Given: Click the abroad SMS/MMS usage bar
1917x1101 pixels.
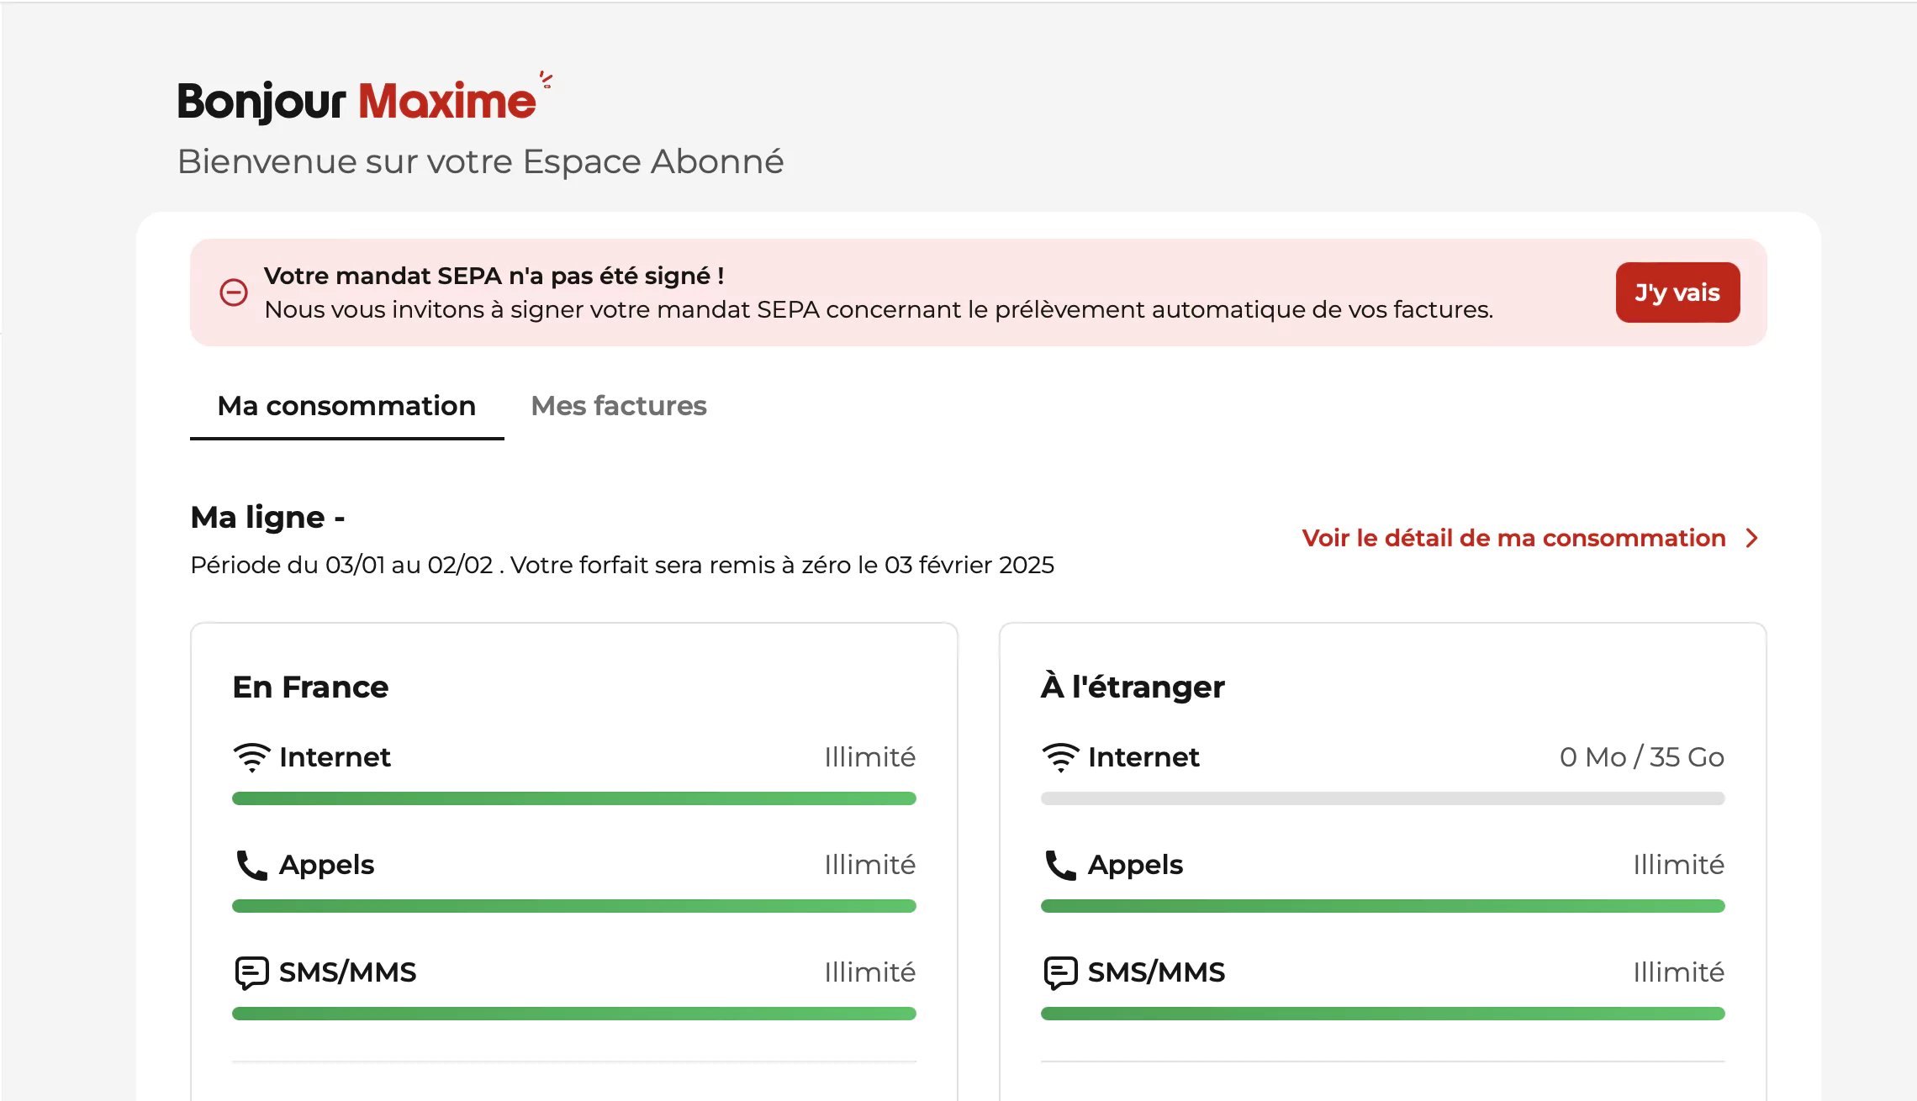Looking at the screenshot, I should [1383, 1014].
